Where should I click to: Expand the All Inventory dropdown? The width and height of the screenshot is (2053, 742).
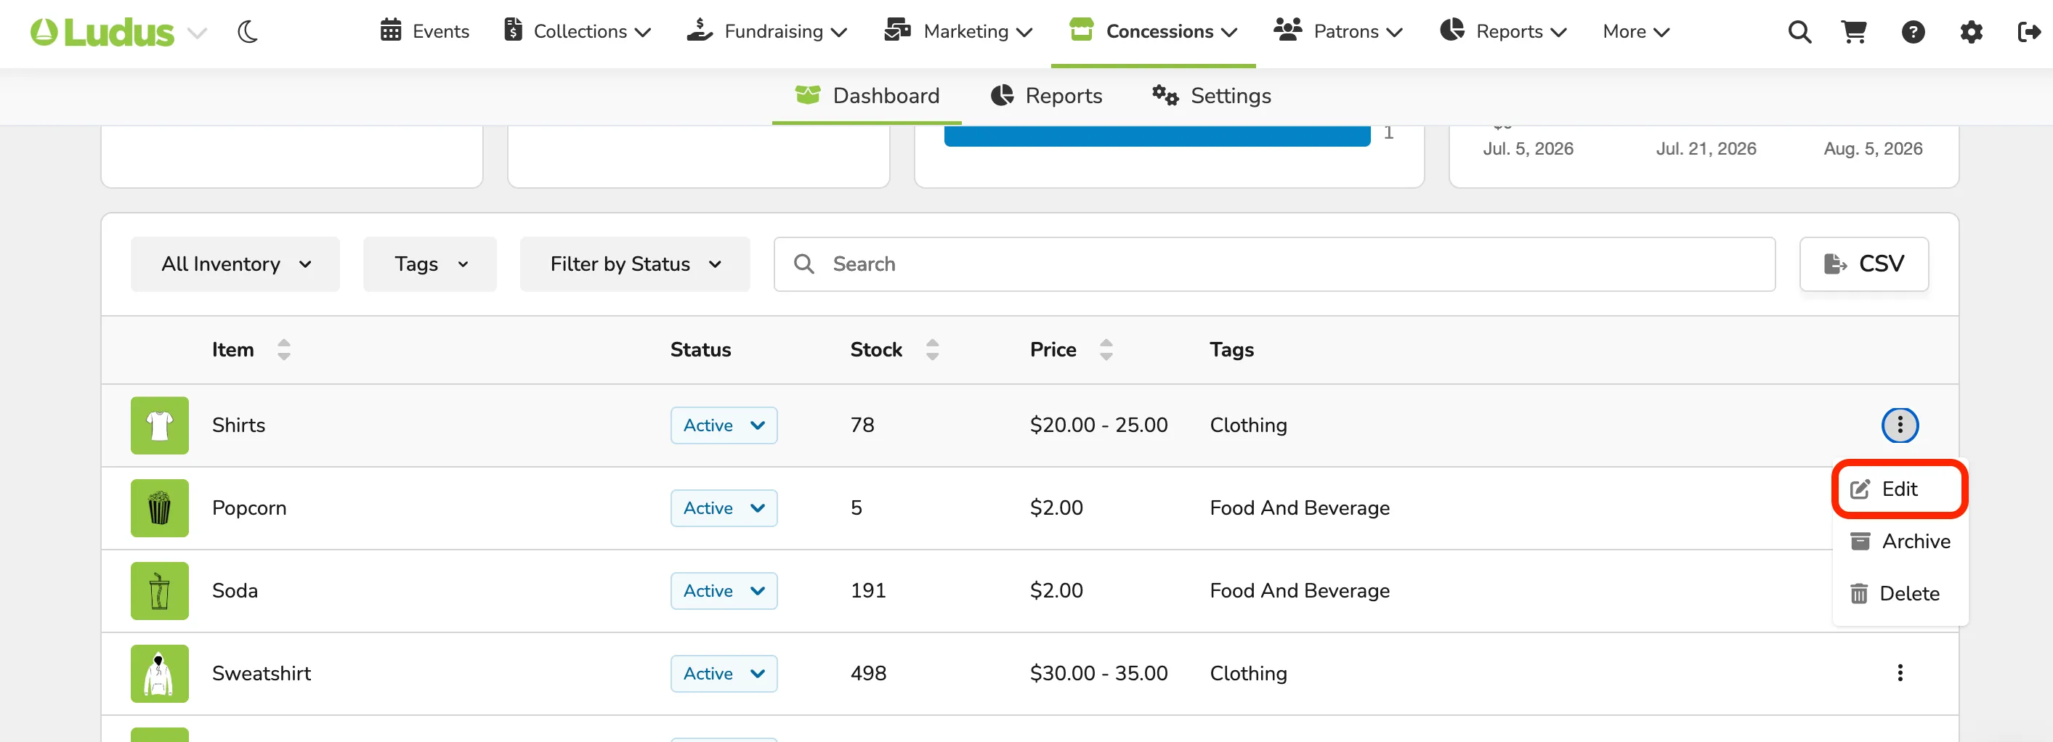235,264
